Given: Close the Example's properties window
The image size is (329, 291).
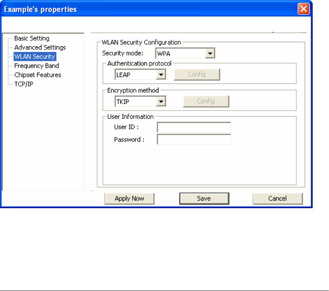Looking at the screenshot, I should [x=304, y=9].
